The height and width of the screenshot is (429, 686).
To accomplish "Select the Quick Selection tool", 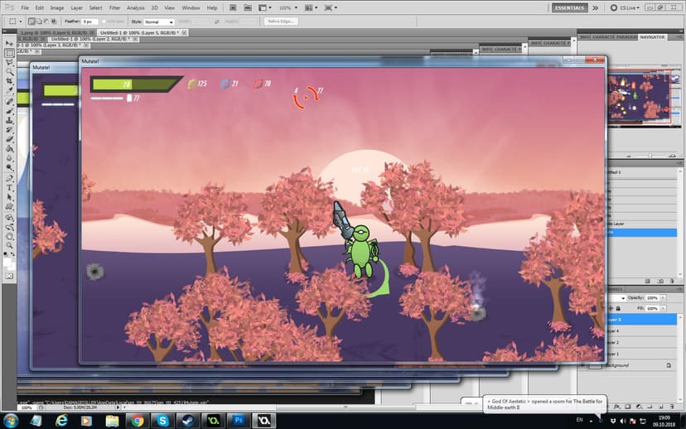I will click(9, 72).
